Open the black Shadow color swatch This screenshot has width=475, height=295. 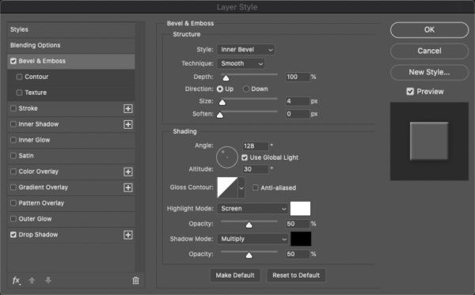click(x=301, y=239)
